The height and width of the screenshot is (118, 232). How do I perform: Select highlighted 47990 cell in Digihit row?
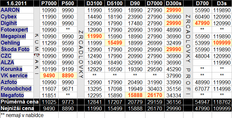(x=202, y=23)
